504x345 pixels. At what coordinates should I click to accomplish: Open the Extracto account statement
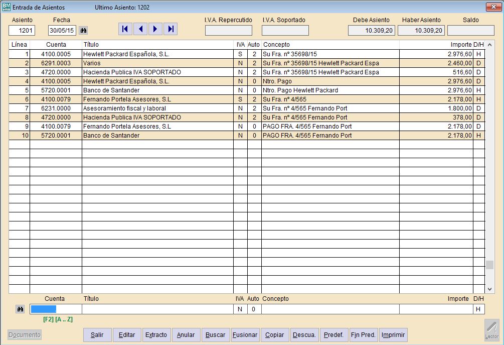[x=156, y=335]
